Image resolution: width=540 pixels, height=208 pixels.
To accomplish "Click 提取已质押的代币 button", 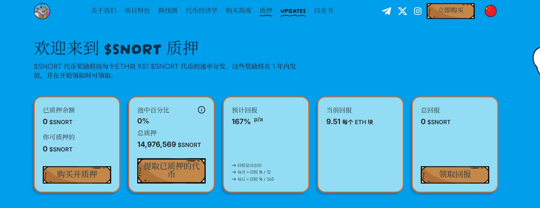I will pyautogui.click(x=171, y=171).
